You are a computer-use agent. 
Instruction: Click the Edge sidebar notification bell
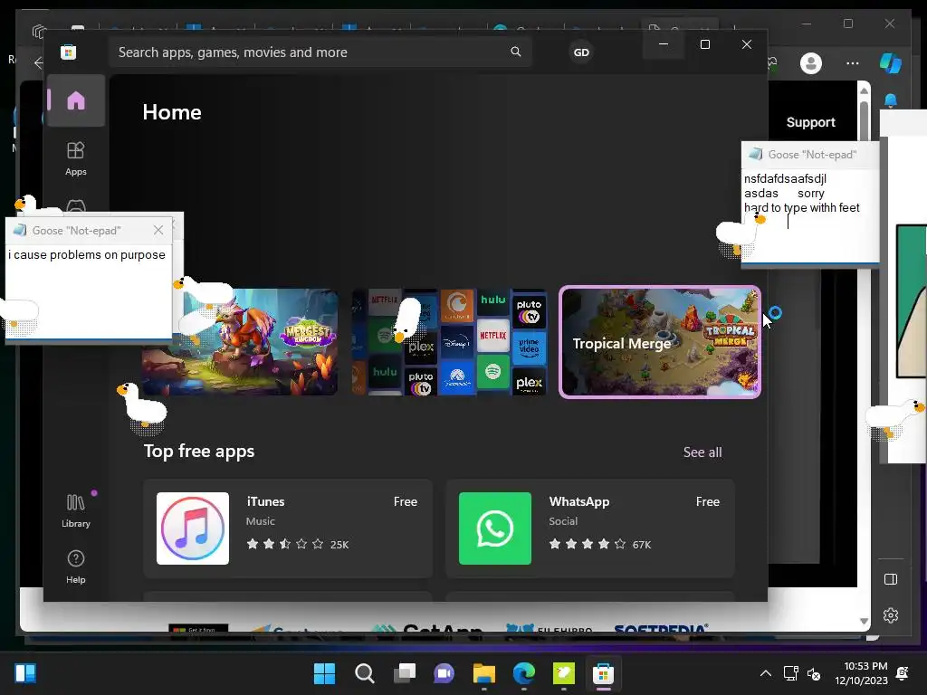click(x=891, y=101)
